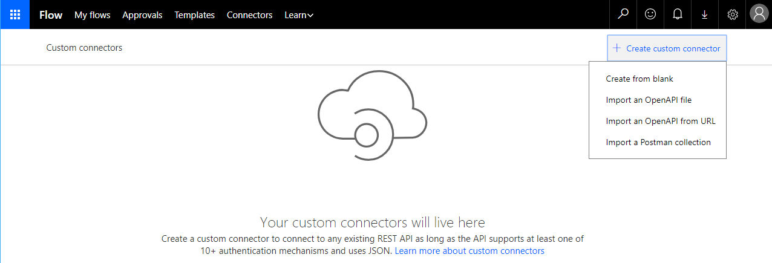Select Import an OpenAPI from URL
Screen dimensions: 772x263
661,121
